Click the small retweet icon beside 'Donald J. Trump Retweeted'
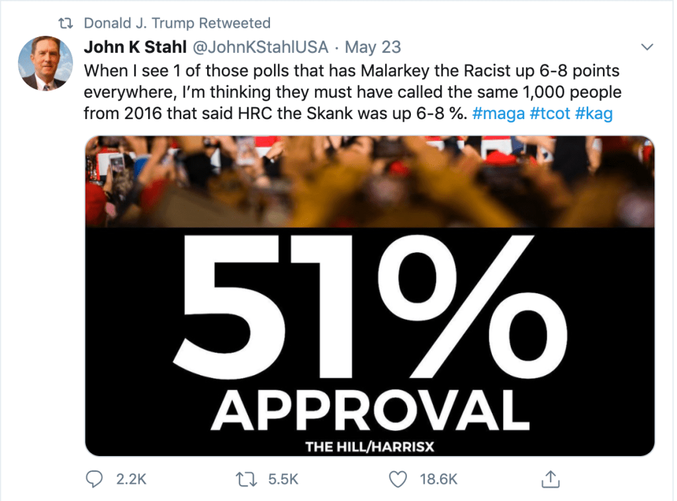This screenshot has width=677, height=501. (66, 23)
